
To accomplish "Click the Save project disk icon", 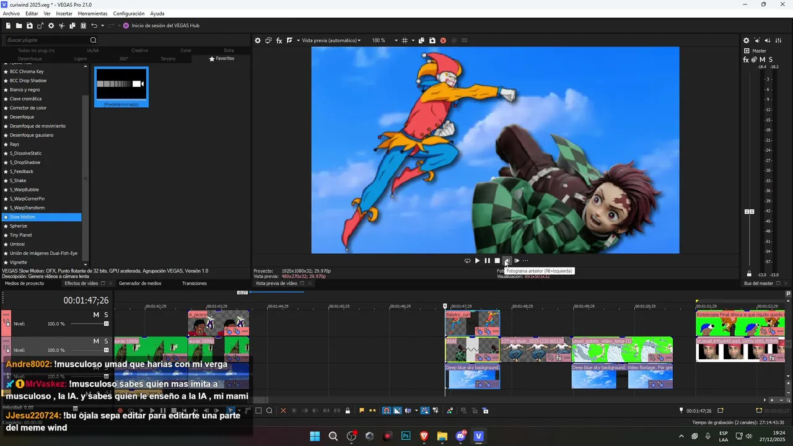I will (29, 25).
